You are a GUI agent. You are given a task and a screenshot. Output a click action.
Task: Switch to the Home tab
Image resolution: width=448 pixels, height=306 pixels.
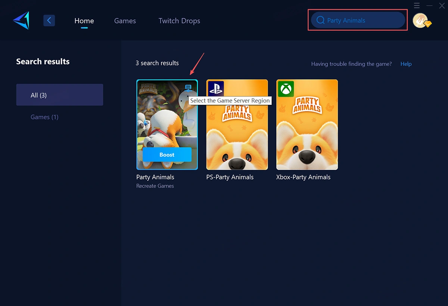(84, 21)
